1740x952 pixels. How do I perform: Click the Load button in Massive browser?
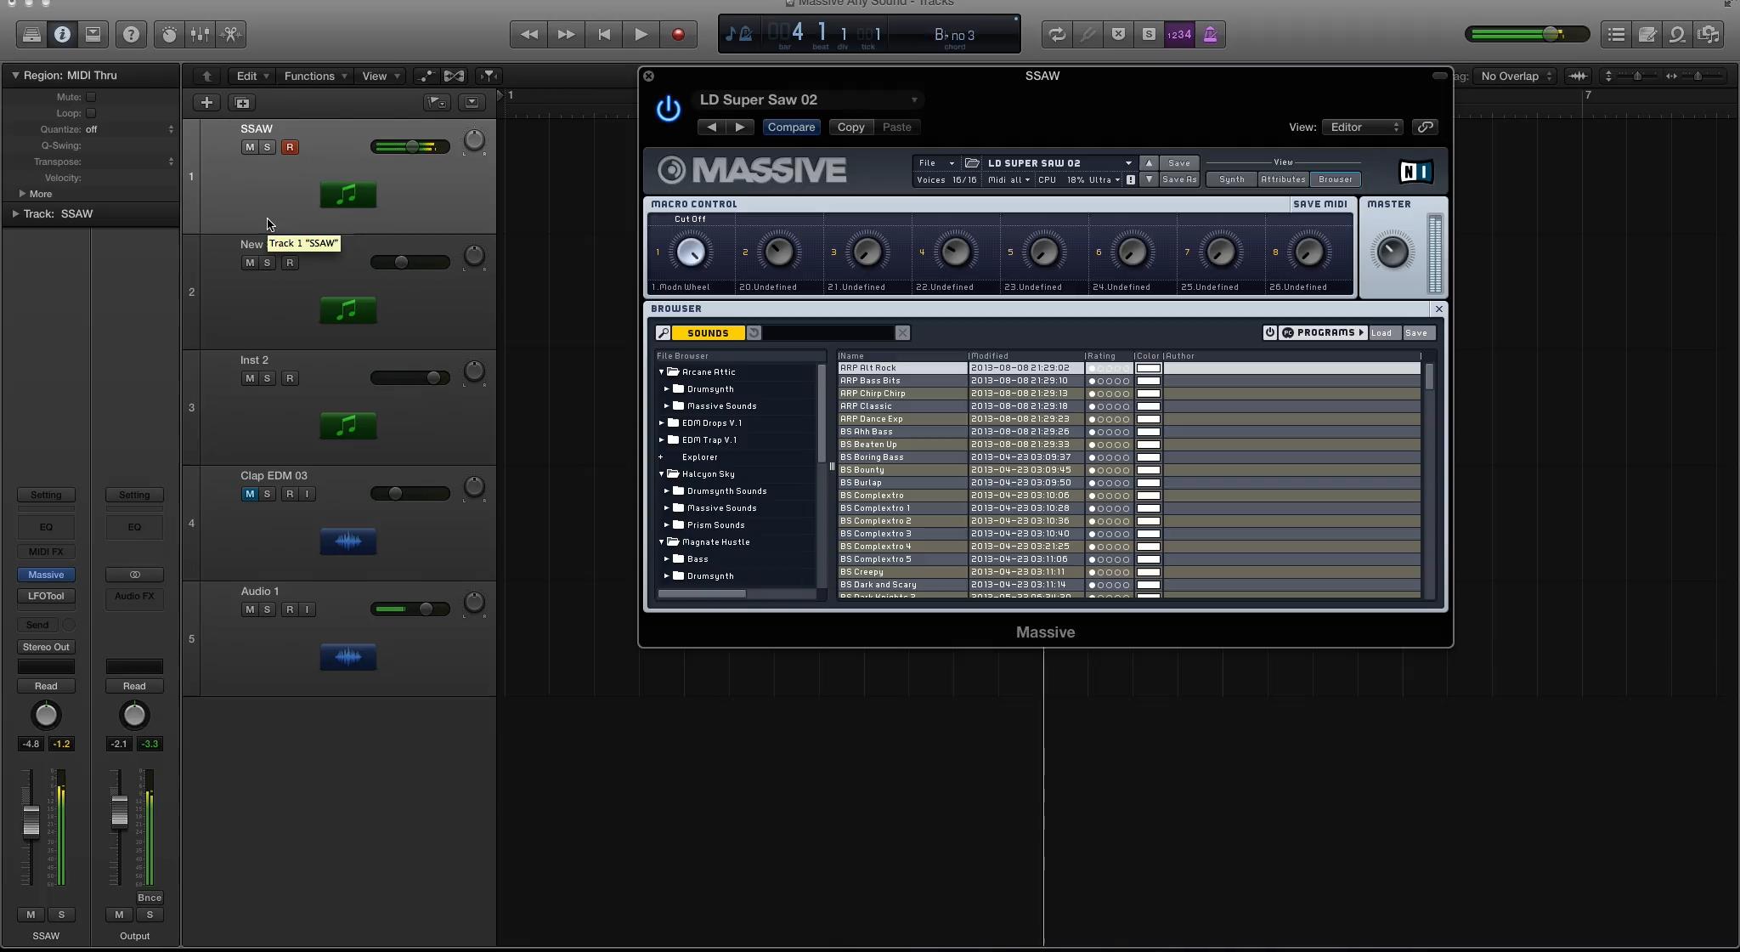tap(1382, 333)
